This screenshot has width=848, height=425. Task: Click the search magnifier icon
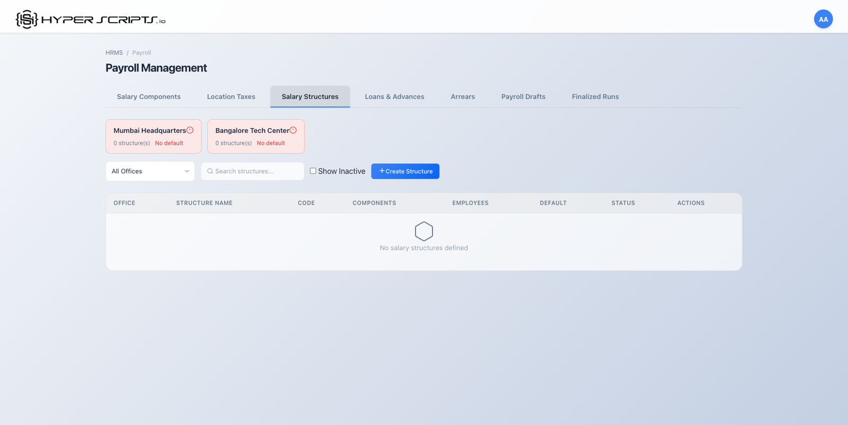pos(210,171)
